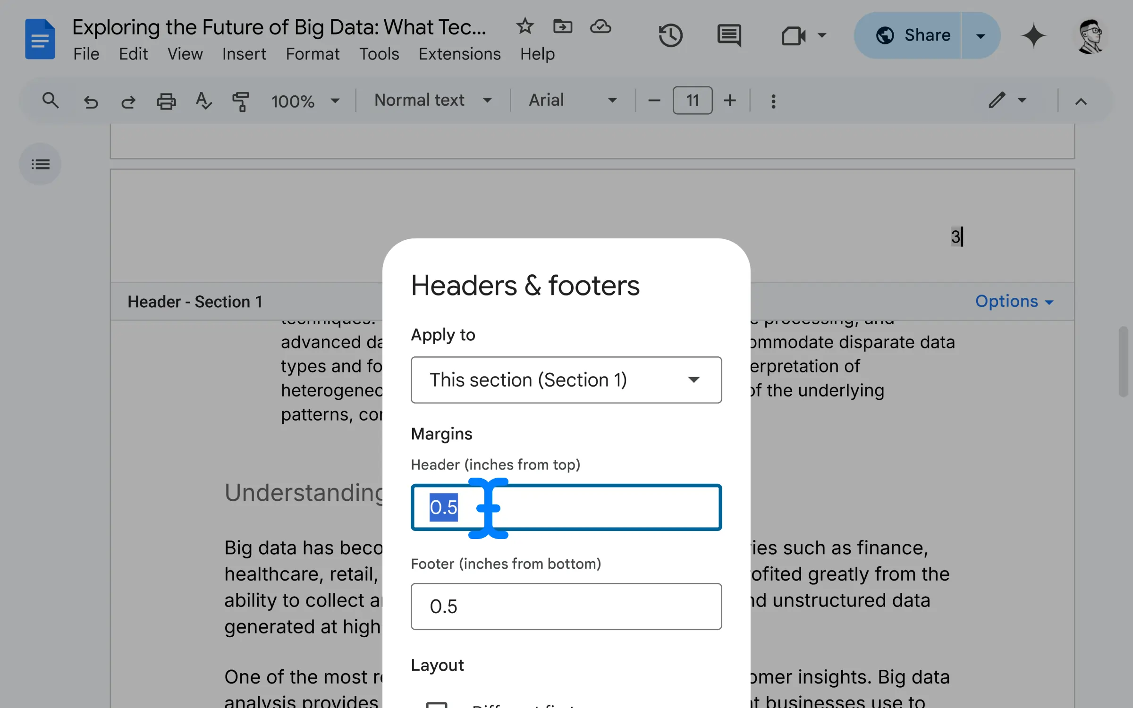1133x708 pixels.
Task: Run spelling and grammar check
Action: click(x=203, y=101)
